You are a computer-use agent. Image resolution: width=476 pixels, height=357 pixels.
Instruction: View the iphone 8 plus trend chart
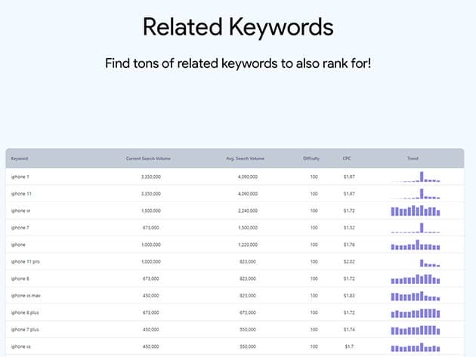[416, 313]
